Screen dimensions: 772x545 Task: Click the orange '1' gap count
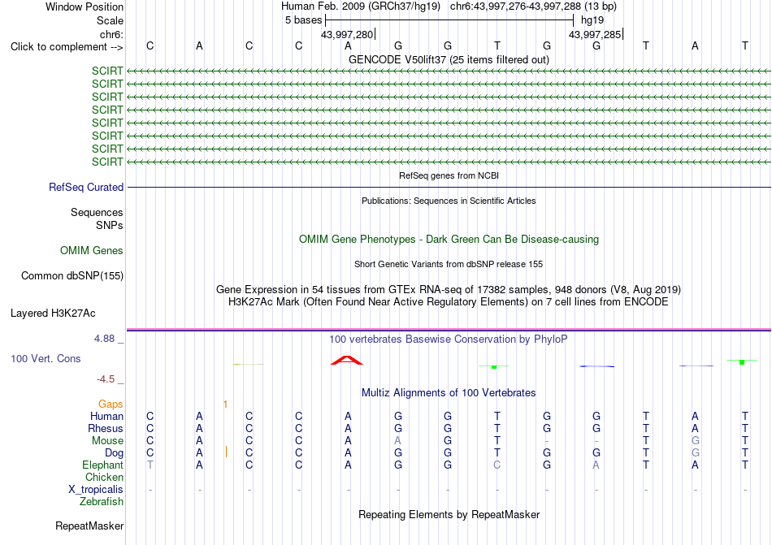225,404
